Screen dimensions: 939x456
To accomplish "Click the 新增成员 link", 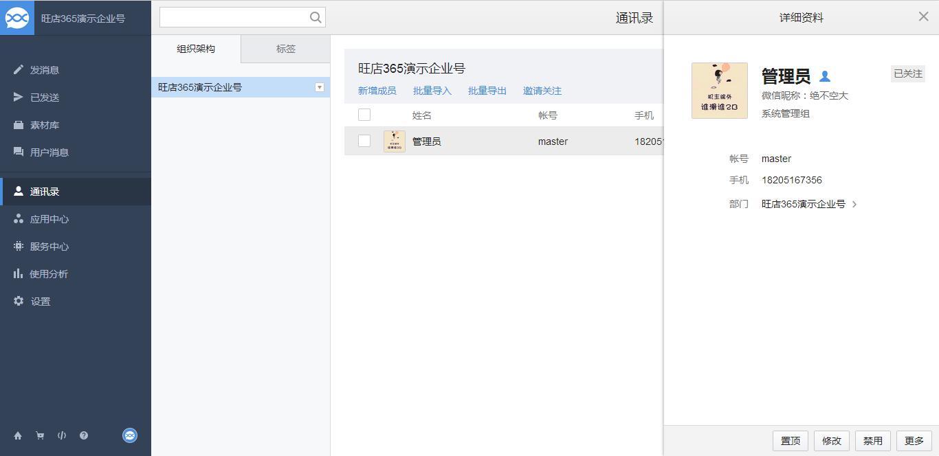I will coord(377,91).
